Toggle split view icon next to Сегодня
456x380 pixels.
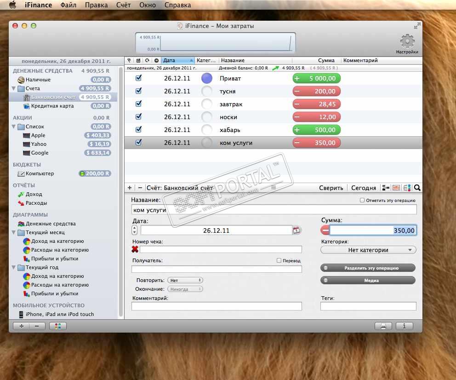(386, 188)
